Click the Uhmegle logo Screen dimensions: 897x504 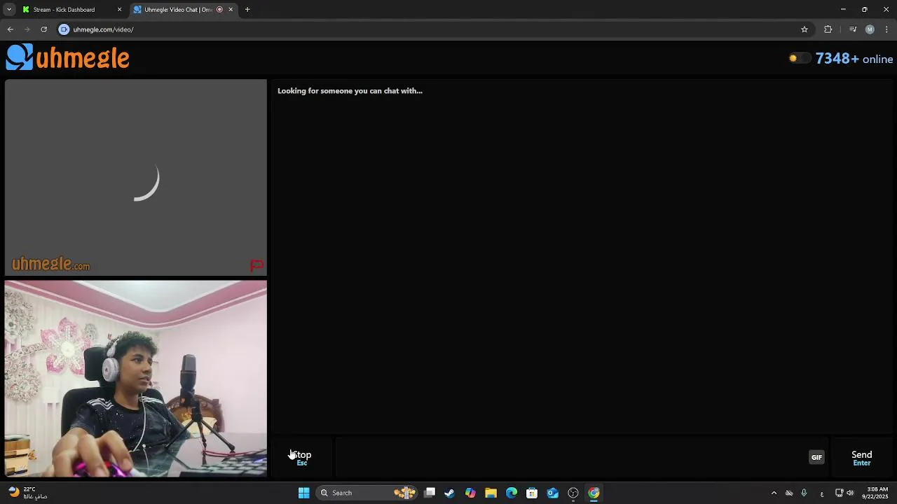click(68, 57)
